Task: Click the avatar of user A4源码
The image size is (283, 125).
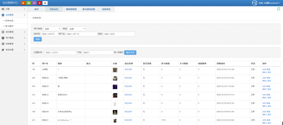Action: point(115,70)
